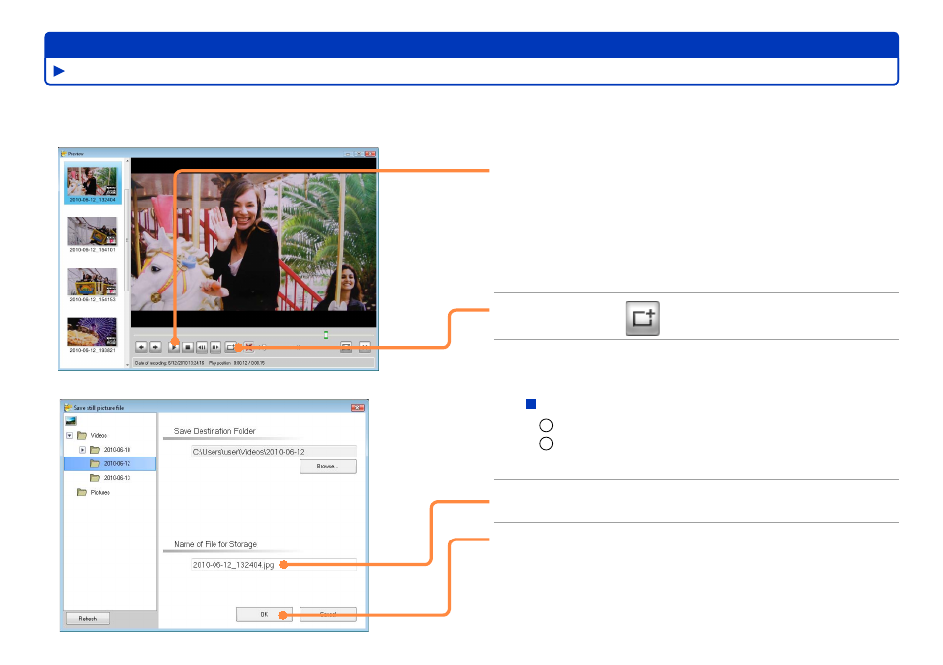Select the ferris wheel thumbnail 2010-06-12_193821
Viewport: 943px width, 665px height.
point(92,336)
